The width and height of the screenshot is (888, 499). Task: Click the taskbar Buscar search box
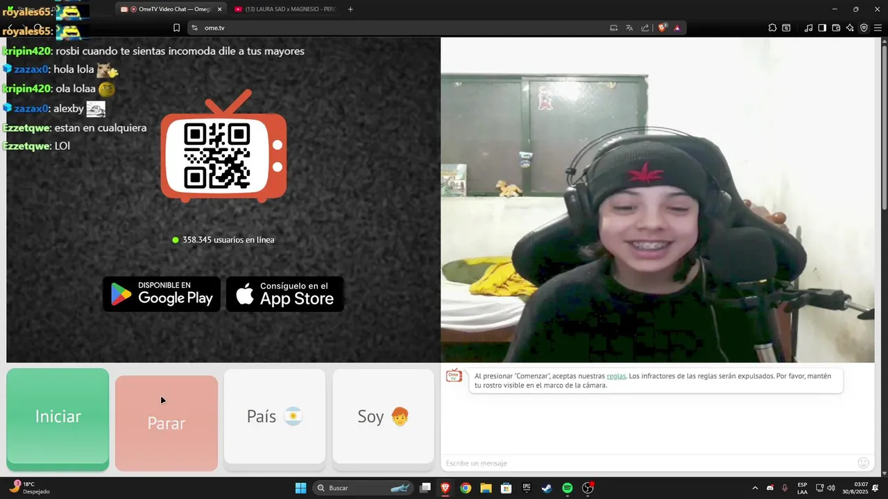(364, 488)
